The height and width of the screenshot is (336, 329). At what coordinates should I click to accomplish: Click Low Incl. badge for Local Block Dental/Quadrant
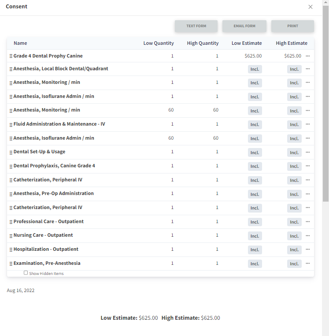pos(255,69)
